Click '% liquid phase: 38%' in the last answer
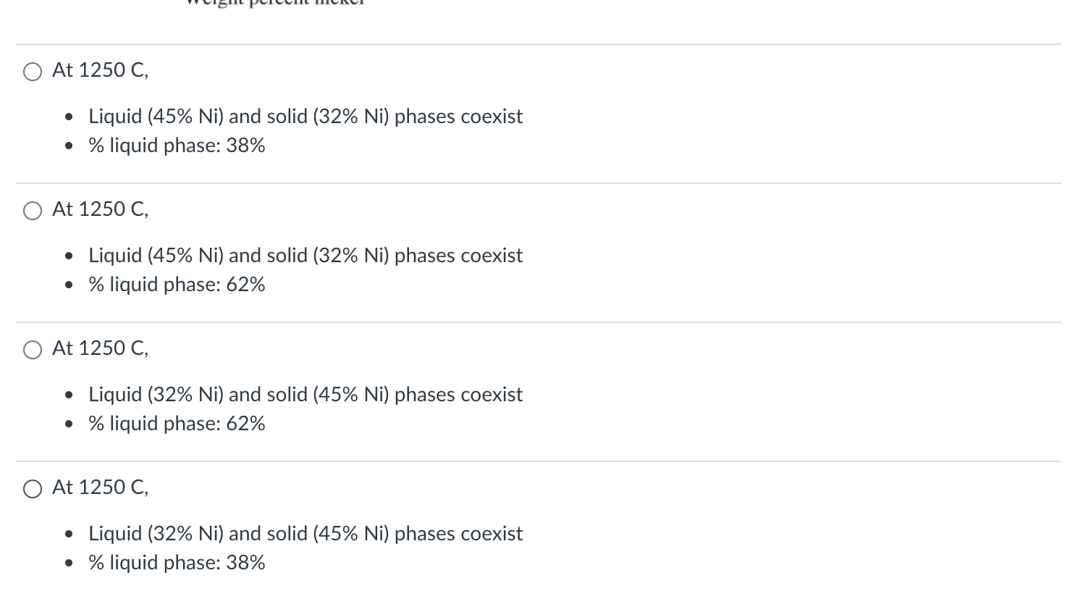This screenshot has width=1070, height=607. pos(177,563)
